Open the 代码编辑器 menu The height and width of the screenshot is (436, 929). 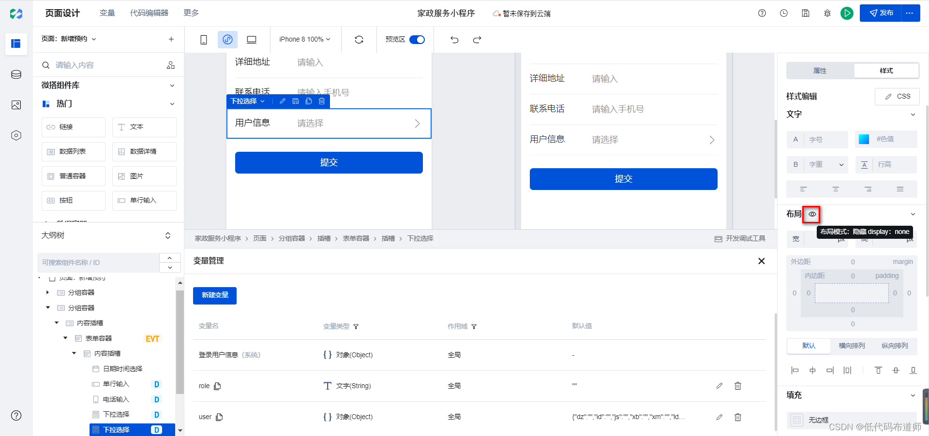pyautogui.click(x=149, y=13)
